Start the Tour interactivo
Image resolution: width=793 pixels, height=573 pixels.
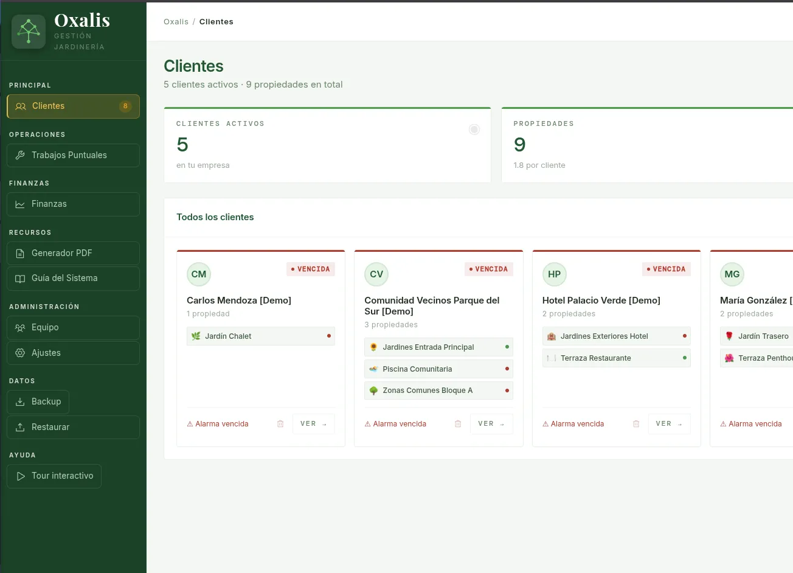[x=54, y=476]
